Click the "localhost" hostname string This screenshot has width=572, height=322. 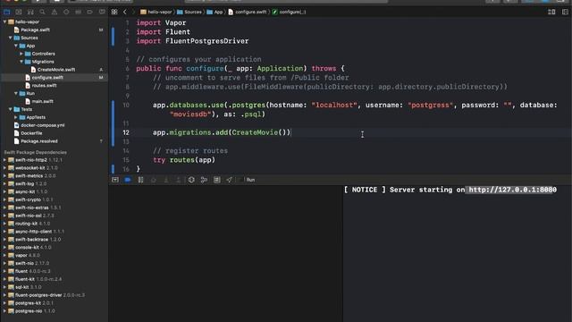click(334, 106)
